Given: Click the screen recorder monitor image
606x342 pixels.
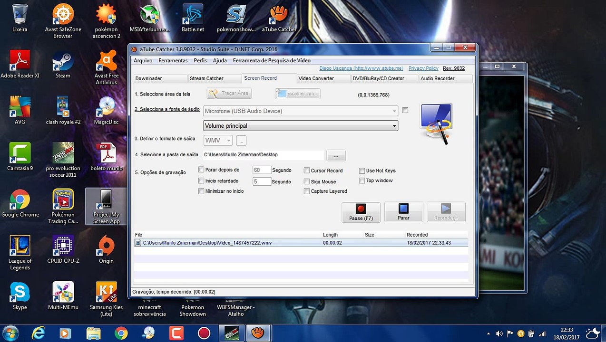Looking at the screenshot, I should click(x=436, y=123).
